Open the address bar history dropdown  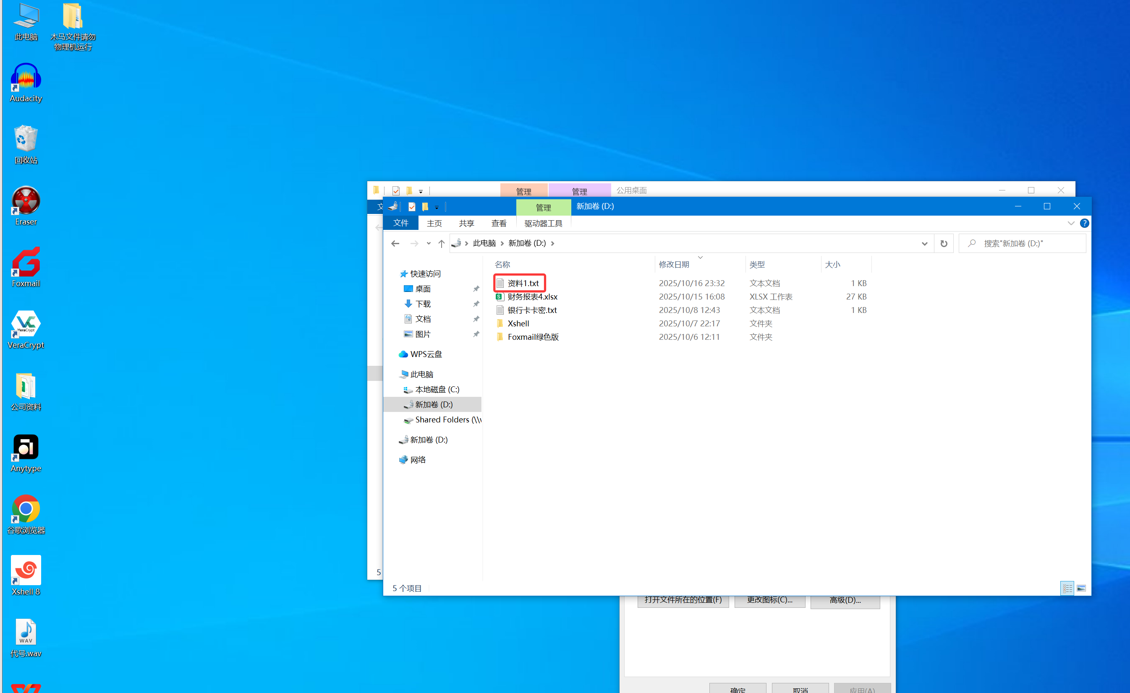(924, 243)
